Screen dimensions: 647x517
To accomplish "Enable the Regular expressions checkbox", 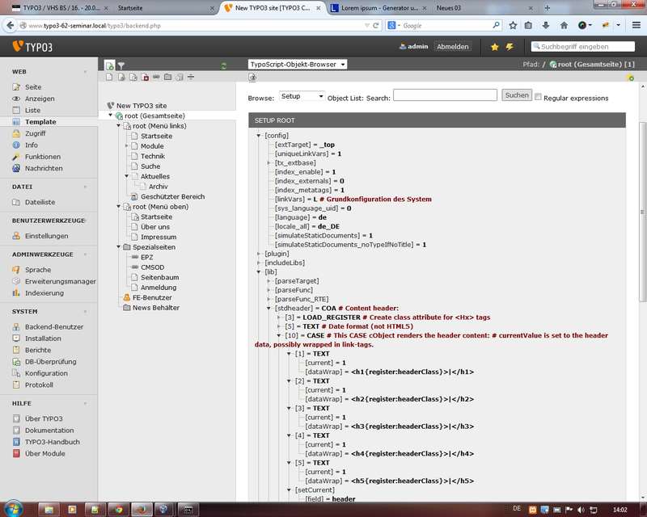I will click(x=539, y=97).
